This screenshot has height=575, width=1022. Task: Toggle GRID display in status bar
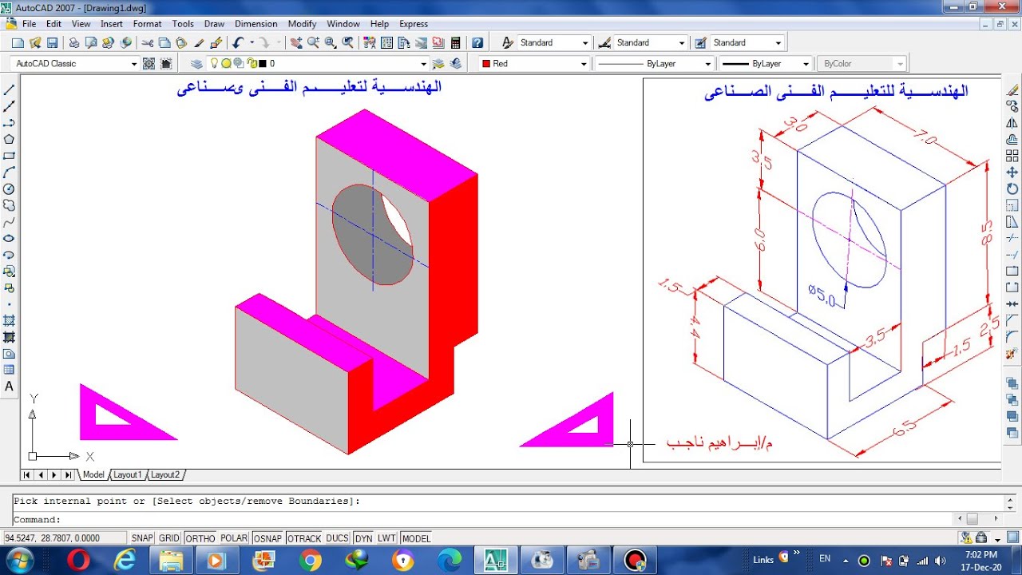click(169, 538)
